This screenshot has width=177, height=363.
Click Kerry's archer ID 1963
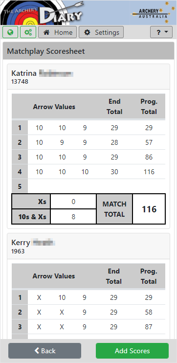(18, 251)
